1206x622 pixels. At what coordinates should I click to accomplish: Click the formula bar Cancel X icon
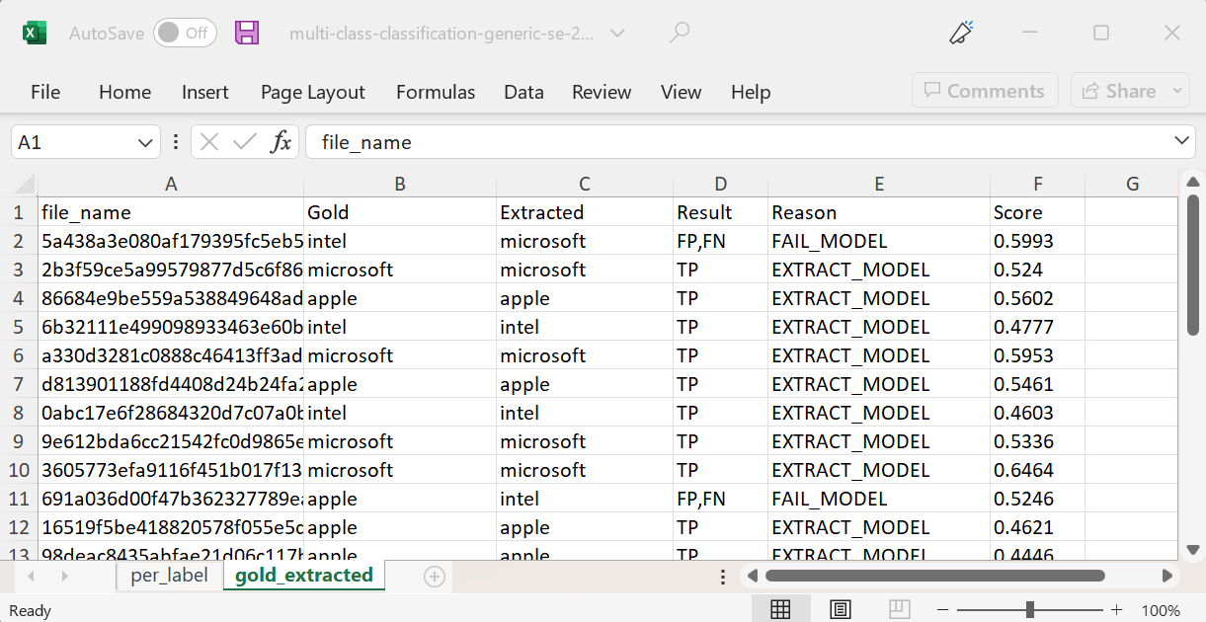pos(208,142)
